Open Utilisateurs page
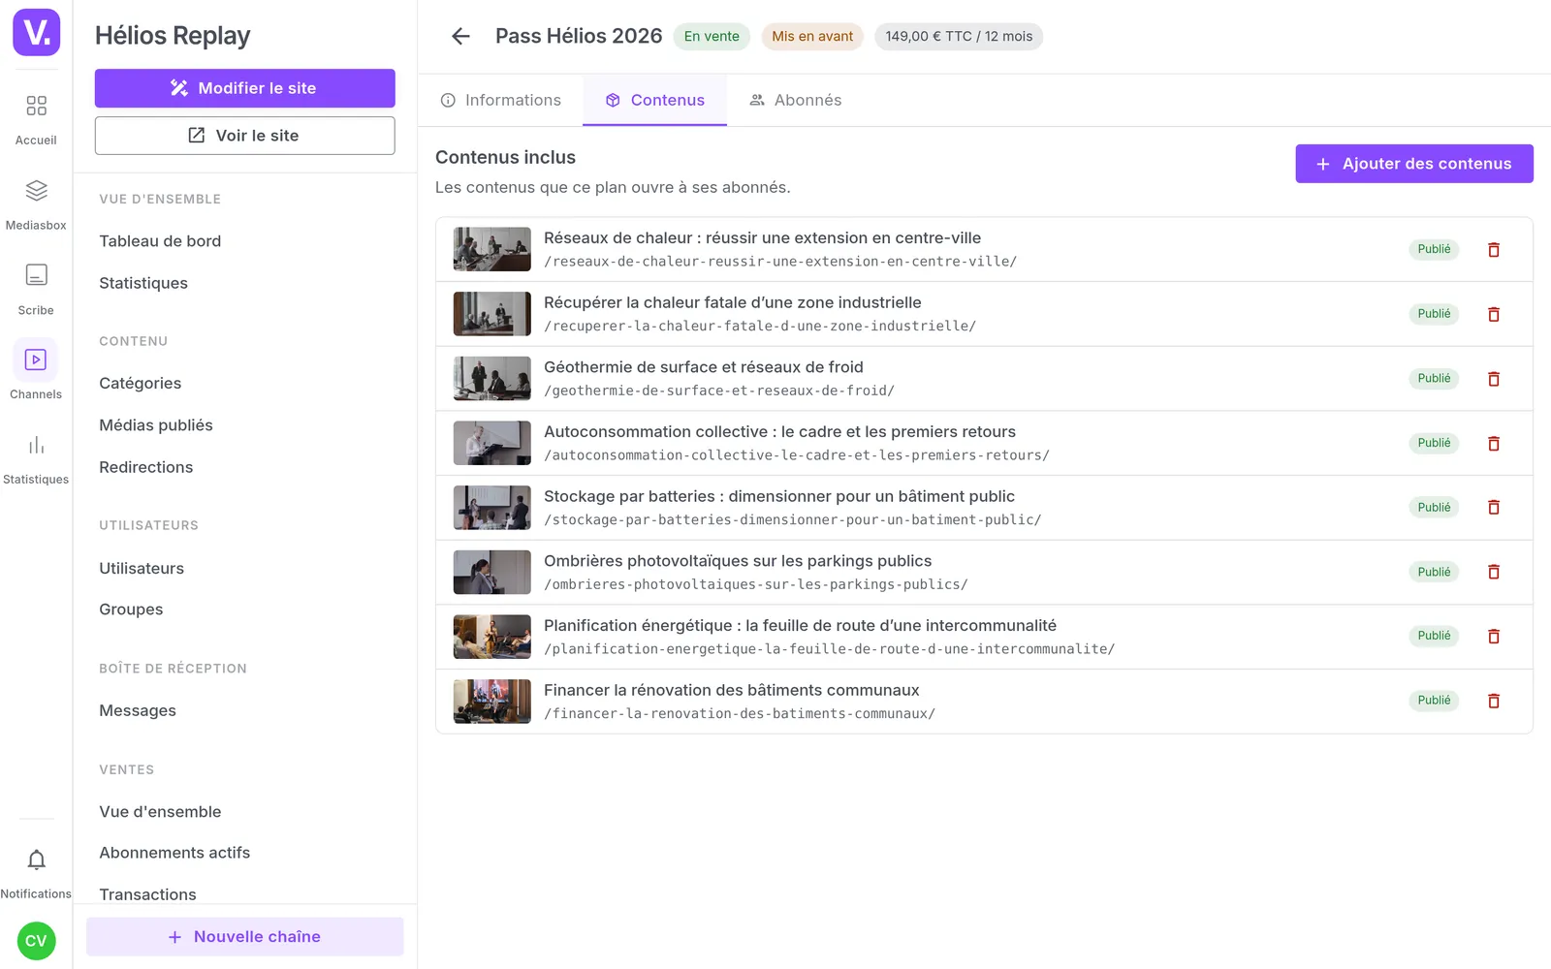This screenshot has height=969, width=1551. coord(142,568)
